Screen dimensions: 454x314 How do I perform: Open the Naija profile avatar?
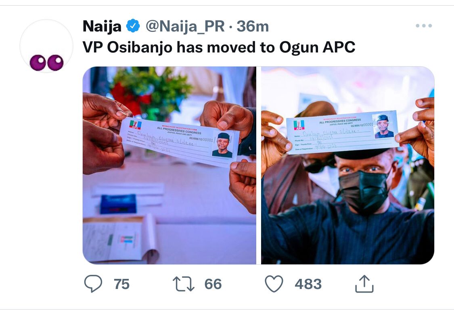coord(46,46)
